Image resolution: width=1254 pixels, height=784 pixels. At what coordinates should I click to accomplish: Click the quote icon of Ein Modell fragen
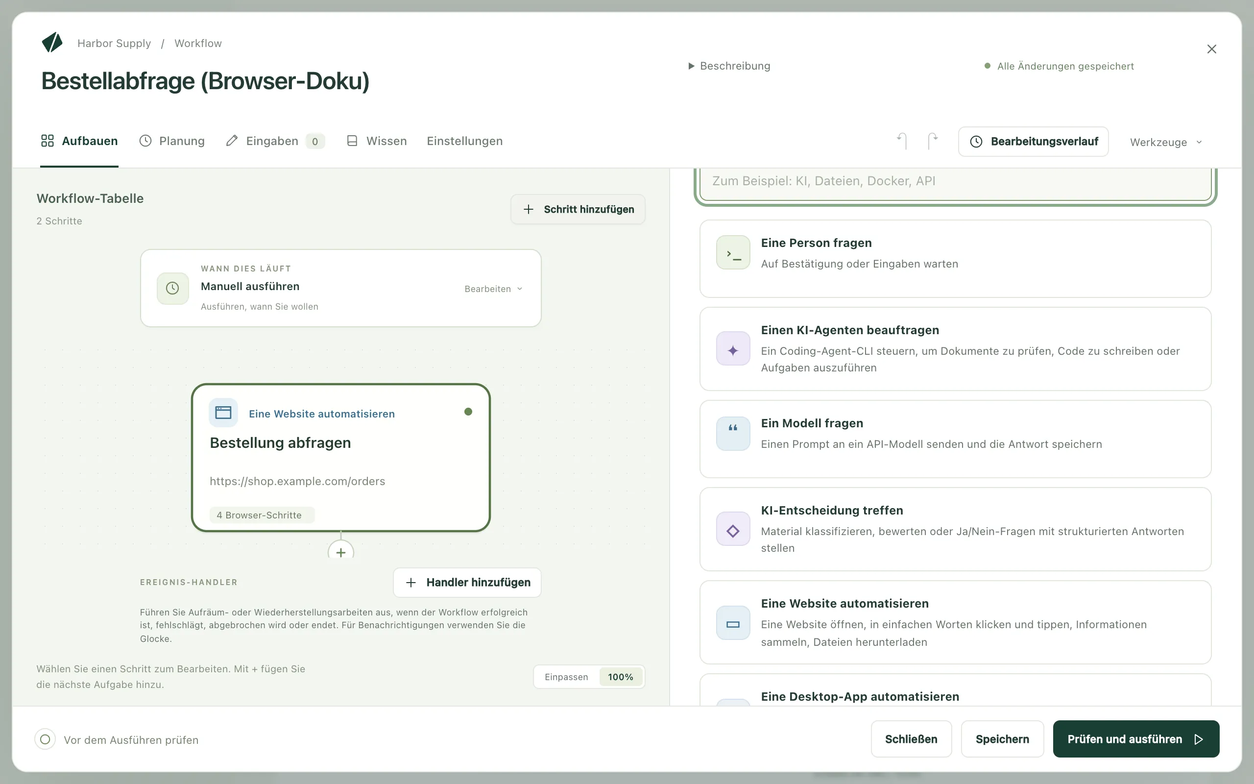click(x=733, y=434)
